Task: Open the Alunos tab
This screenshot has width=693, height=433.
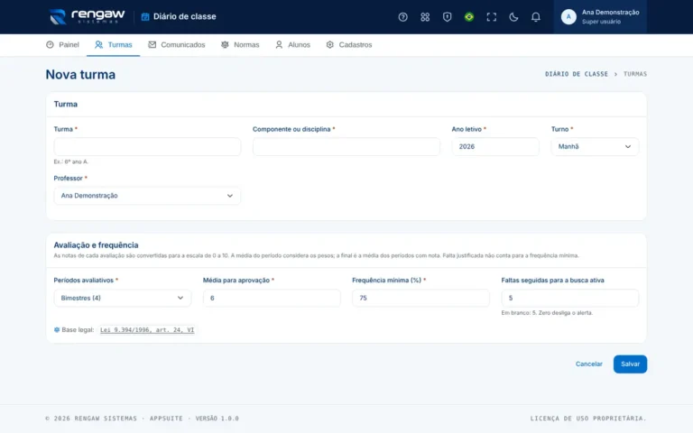Action: (x=292, y=44)
